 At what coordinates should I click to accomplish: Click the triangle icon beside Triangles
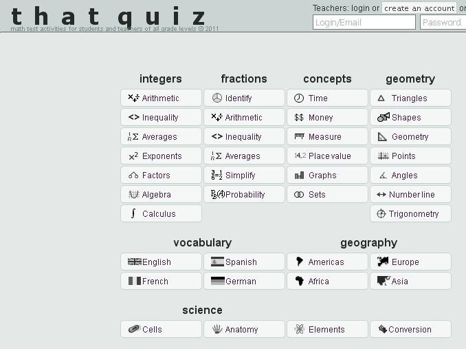381,98
